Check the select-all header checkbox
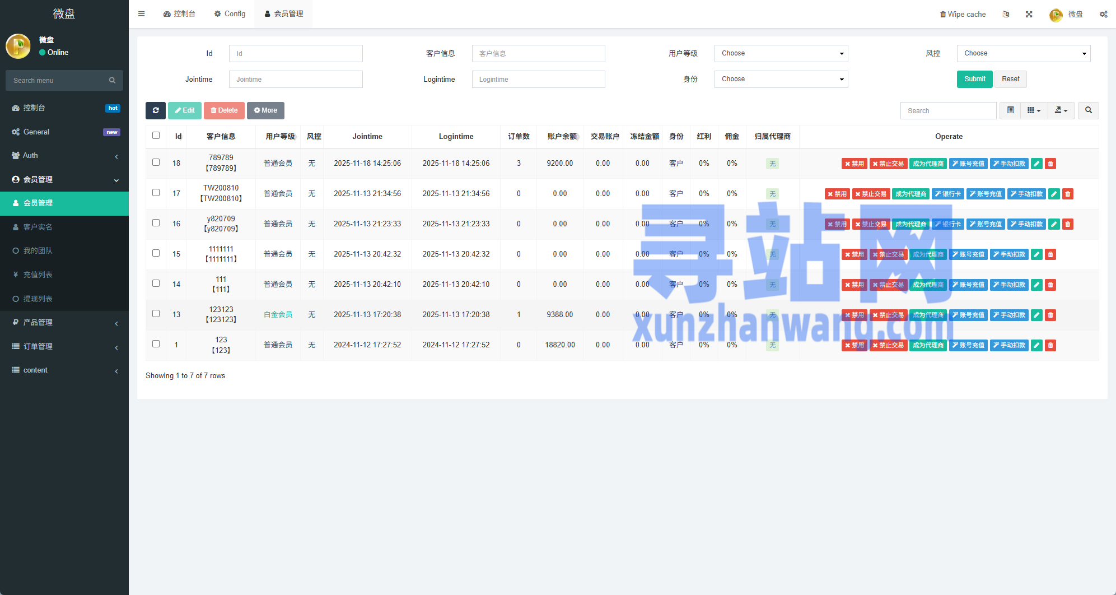1116x595 pixels. click(156, 136)
